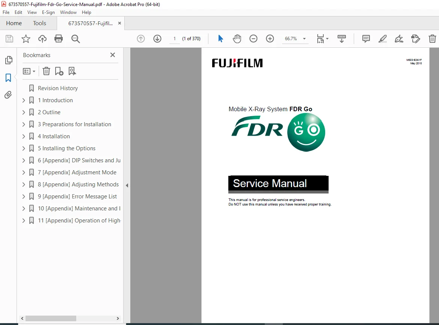Viewport: 439px width, 325px height.
Task: Expand the 2 Outline bookmark
Action: [24, 112]
